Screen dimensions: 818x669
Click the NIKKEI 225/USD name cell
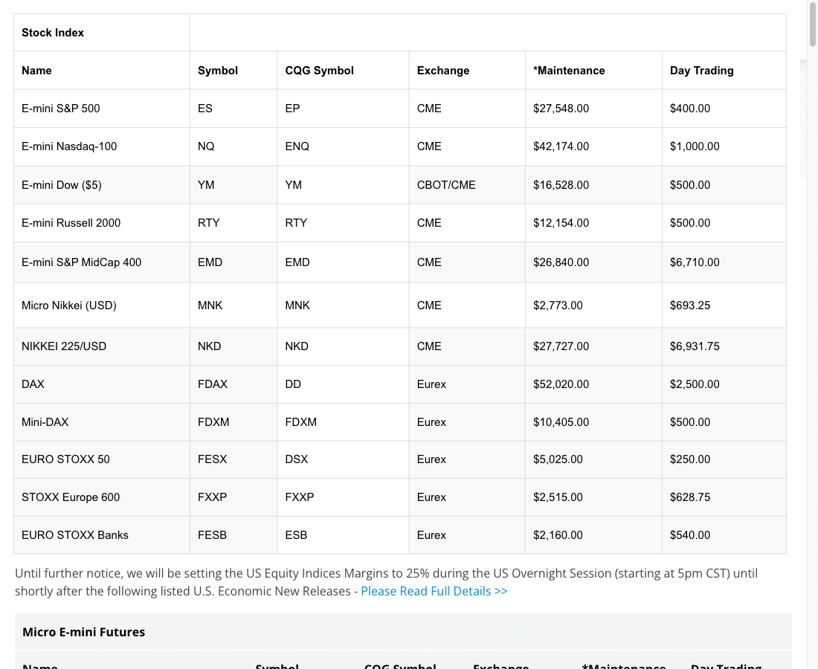pos(102,346)
